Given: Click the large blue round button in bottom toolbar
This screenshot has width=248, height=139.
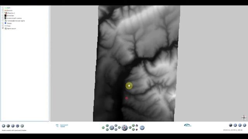Looking at the screenshot, I should [142, 128].
